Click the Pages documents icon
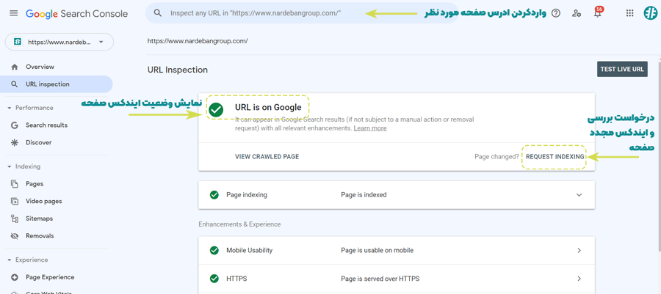This screenshot has width=661, height=294. [15, 184]
